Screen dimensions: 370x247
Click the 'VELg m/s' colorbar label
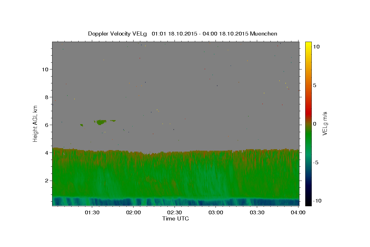(x=325, y=124)
